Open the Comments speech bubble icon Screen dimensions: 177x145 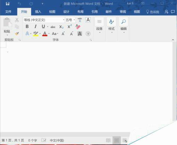click(x=173, y=12)
